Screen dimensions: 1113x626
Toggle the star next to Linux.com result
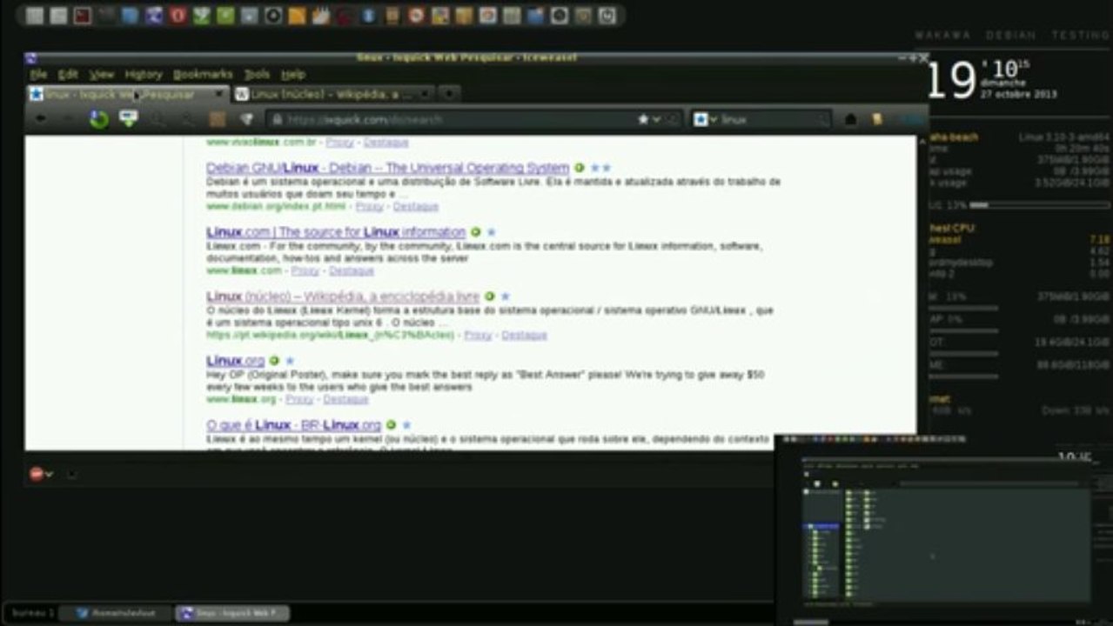coord(491,232)
